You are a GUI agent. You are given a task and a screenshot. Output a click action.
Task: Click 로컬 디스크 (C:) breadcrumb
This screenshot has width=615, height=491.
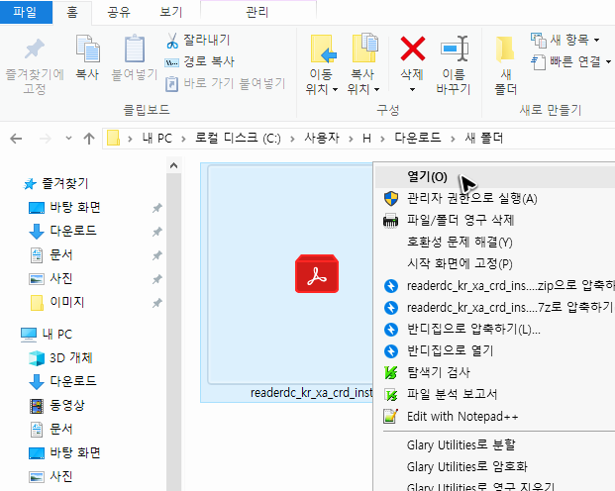238,138
